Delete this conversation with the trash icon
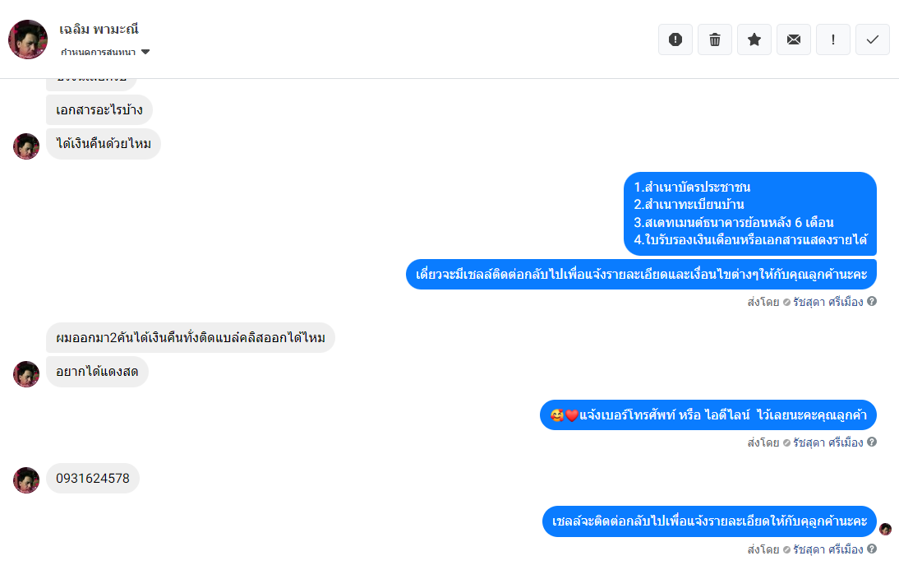This screenshot has width=899, height=579. [x=715, y=39]
